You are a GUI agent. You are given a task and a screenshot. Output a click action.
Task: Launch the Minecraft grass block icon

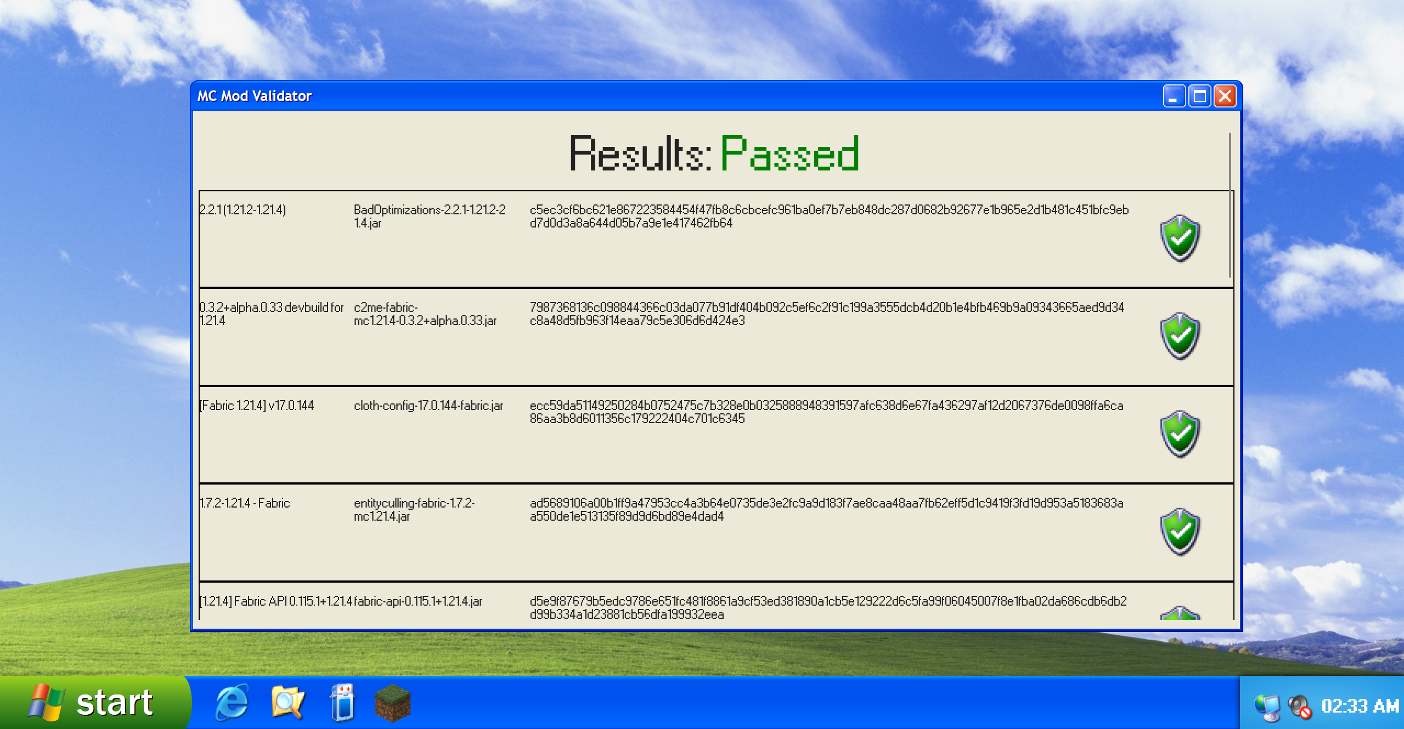393,703
